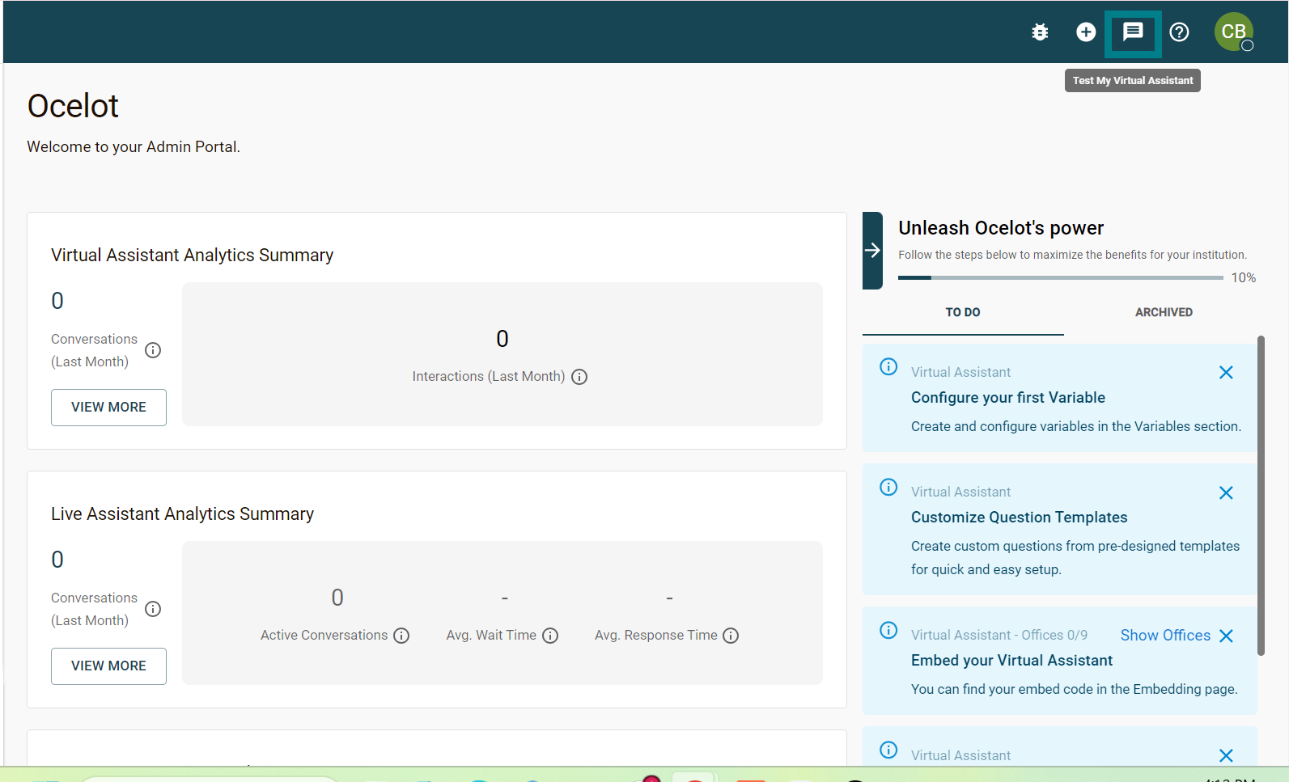
Task: Click the Show Offices link
Action: click(x=1165, y=636)
